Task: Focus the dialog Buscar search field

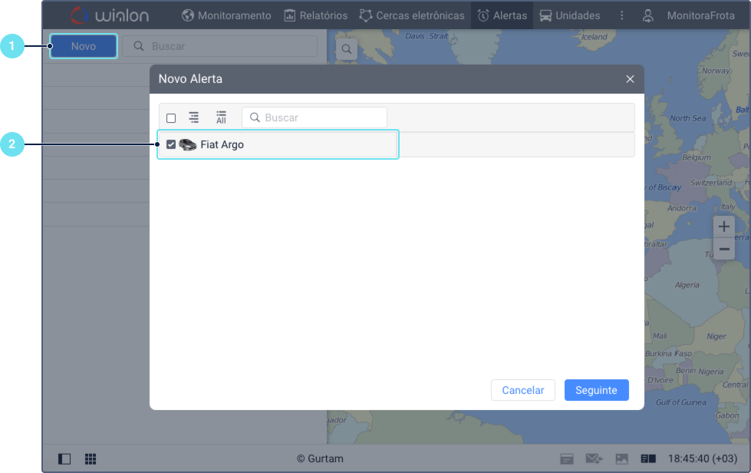Action: tap(315, 117)
